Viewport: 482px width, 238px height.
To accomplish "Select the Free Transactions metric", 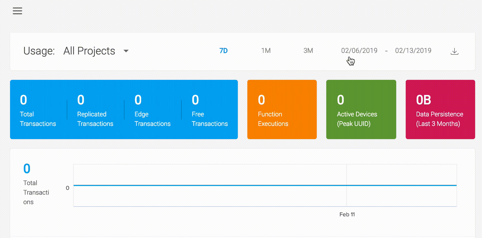I will pyautogui.click(x=209, y=110).
